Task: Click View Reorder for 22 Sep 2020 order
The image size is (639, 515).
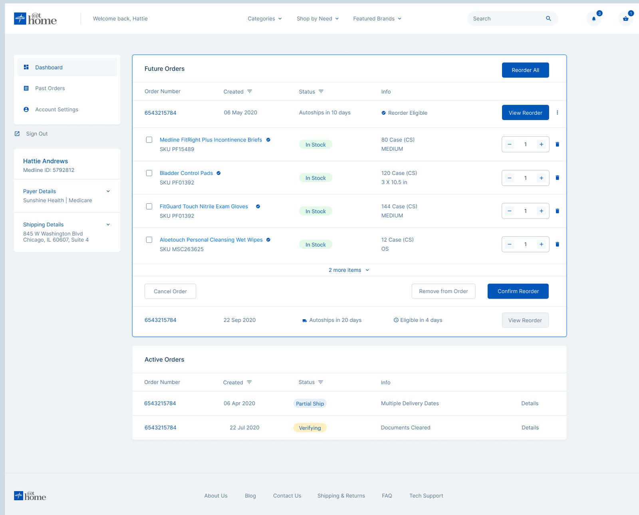Action: tap(525, 320)
